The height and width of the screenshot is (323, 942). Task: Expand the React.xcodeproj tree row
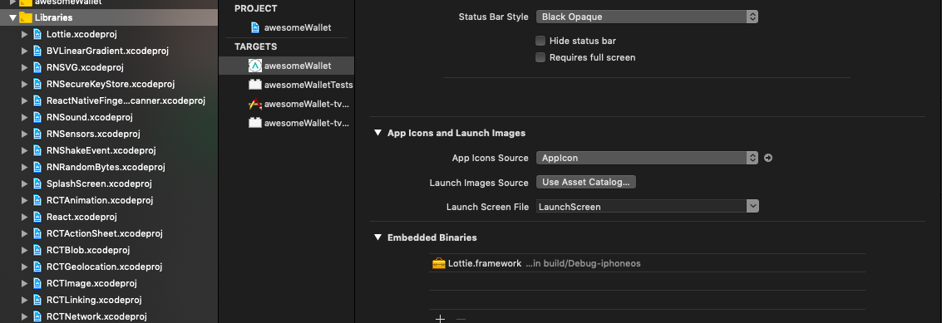point(24,217)
